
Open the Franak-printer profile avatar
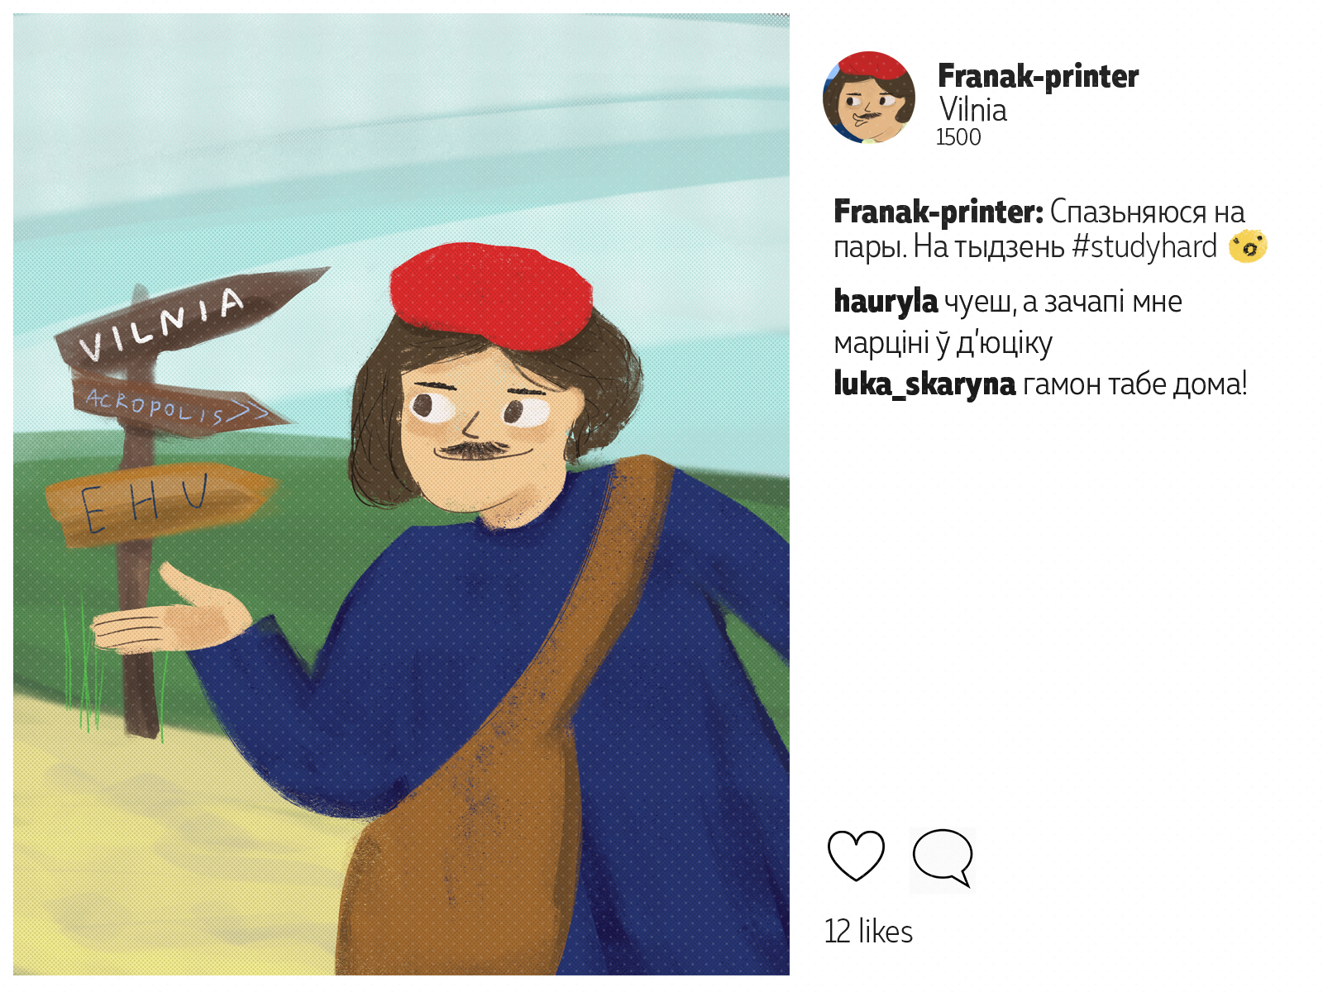[869, 98]
